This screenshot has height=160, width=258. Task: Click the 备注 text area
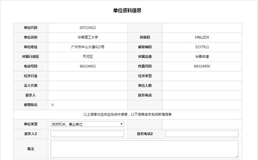[144, 149]
